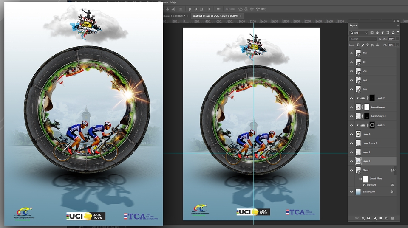Lock all padlock icon
Image resolution: width=408 pixels, height=228 pixels.
(377, 45)
